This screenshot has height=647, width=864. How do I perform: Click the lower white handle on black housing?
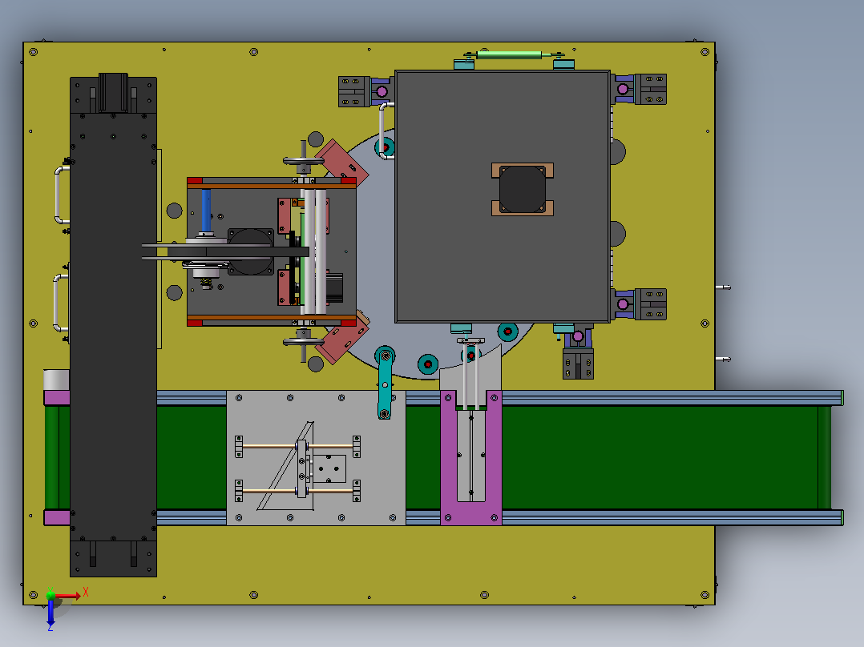pos(59,303)
